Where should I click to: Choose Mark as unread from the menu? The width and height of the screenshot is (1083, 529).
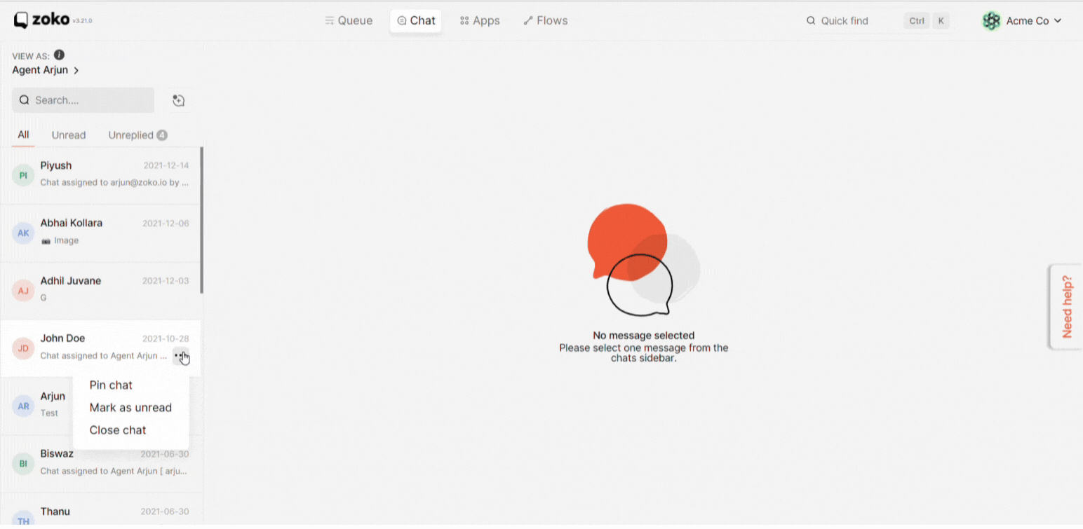point(130,407)
